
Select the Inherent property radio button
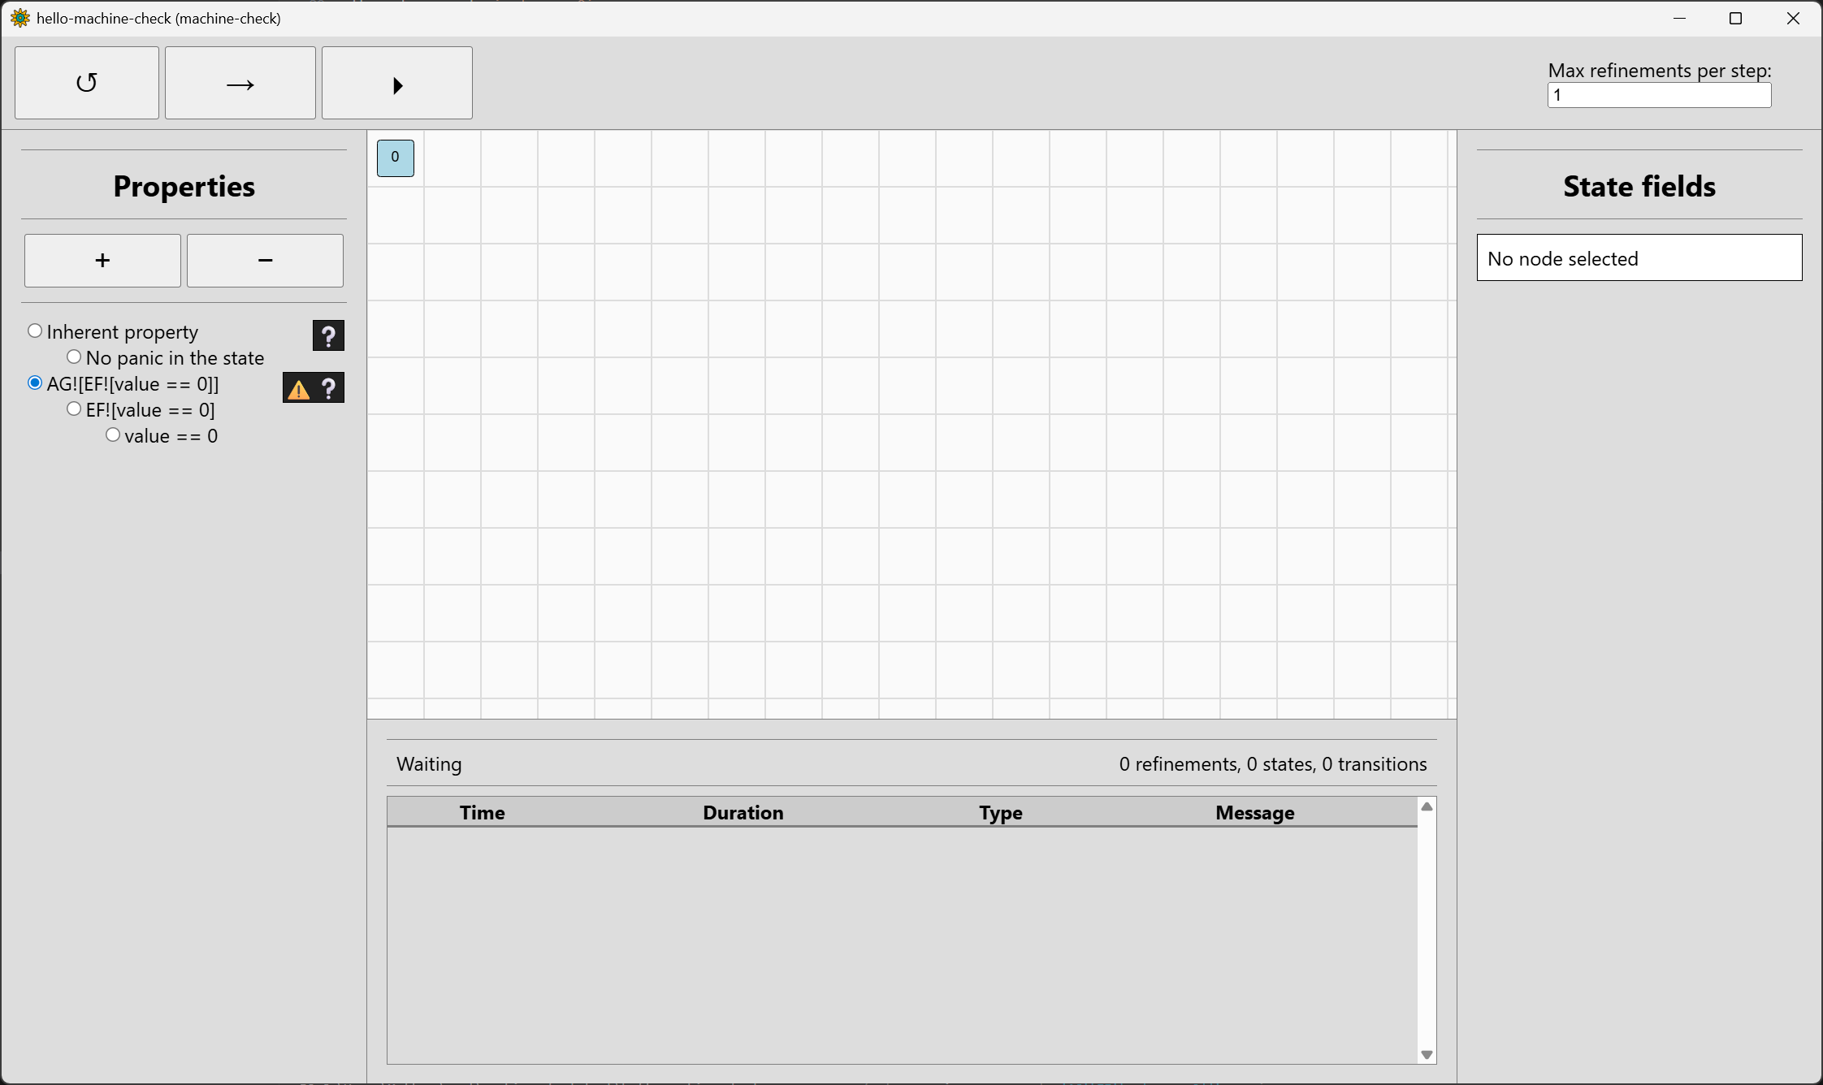35,331
